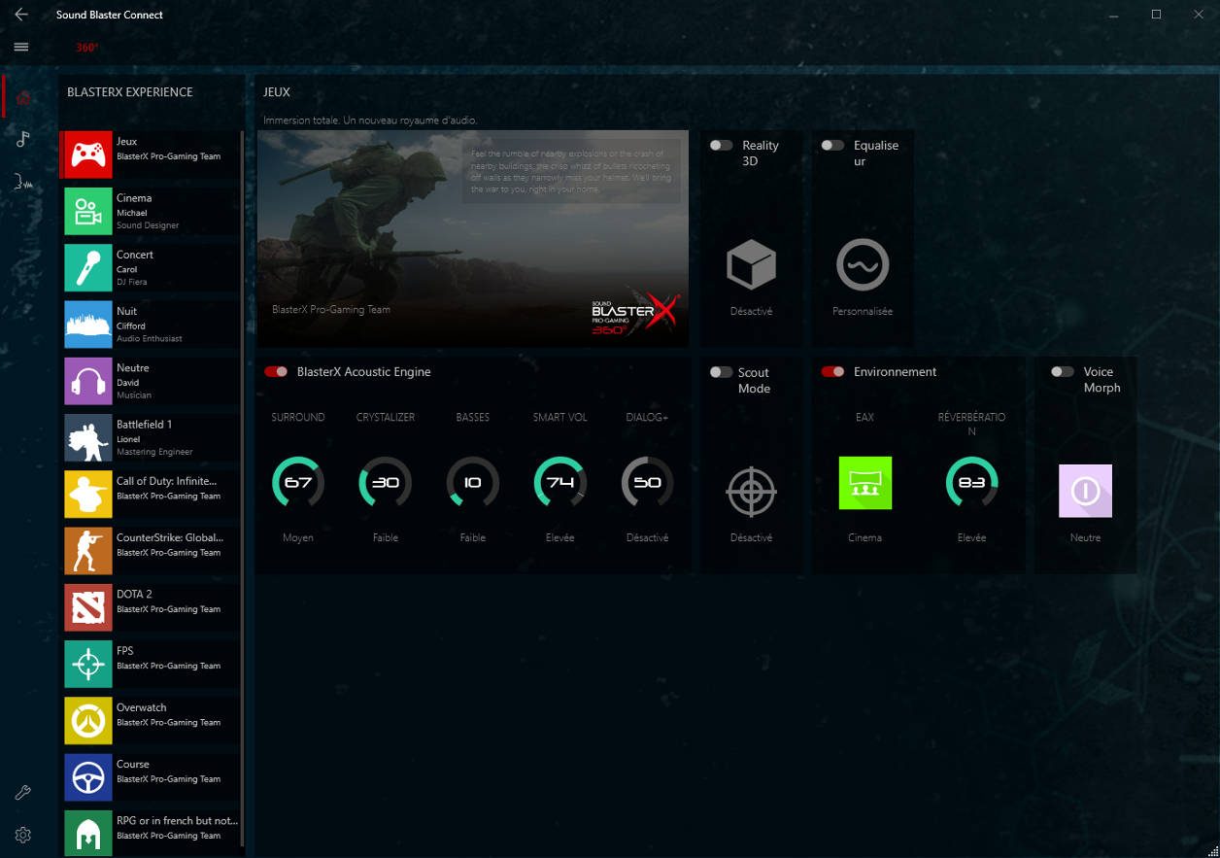Click the Cinema label under EAX
The image size is (1220, 858).
tap(864, 537)
